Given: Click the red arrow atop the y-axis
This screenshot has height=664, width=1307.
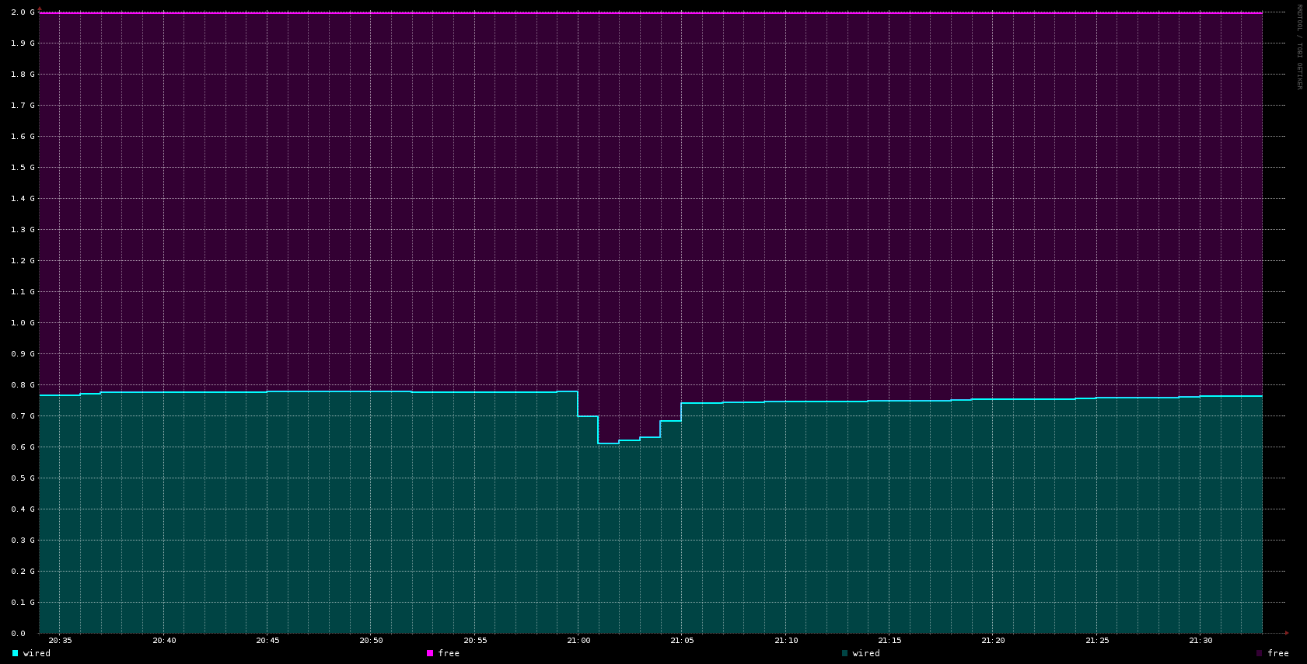Looking at the screenshot, I should 40,9.
